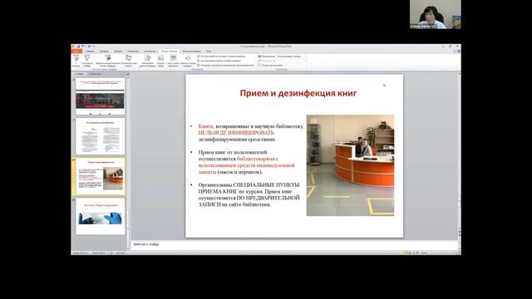This screenshot has width=532, height=299.
Task: Open the orange File tab
Action: (x=76, y=51)
